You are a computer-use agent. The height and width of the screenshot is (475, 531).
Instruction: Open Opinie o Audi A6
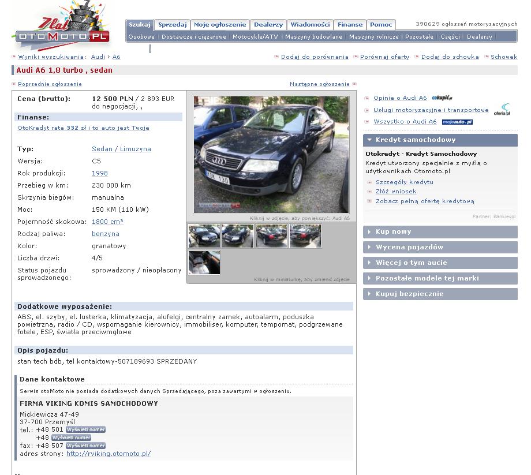coord(400,98)
